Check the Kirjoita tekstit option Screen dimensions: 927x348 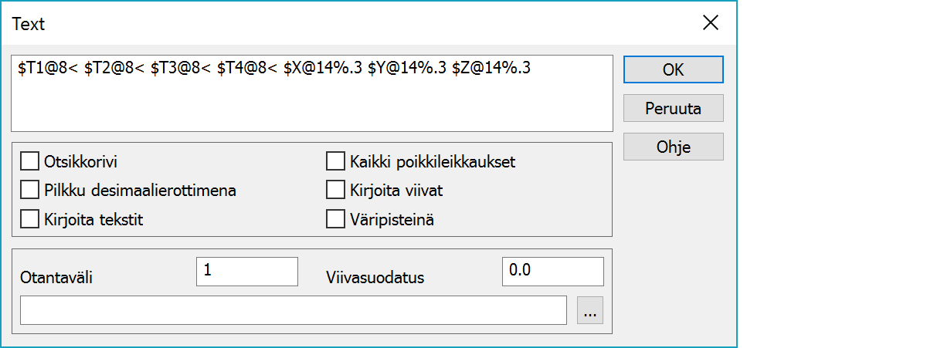click(30, 219)
